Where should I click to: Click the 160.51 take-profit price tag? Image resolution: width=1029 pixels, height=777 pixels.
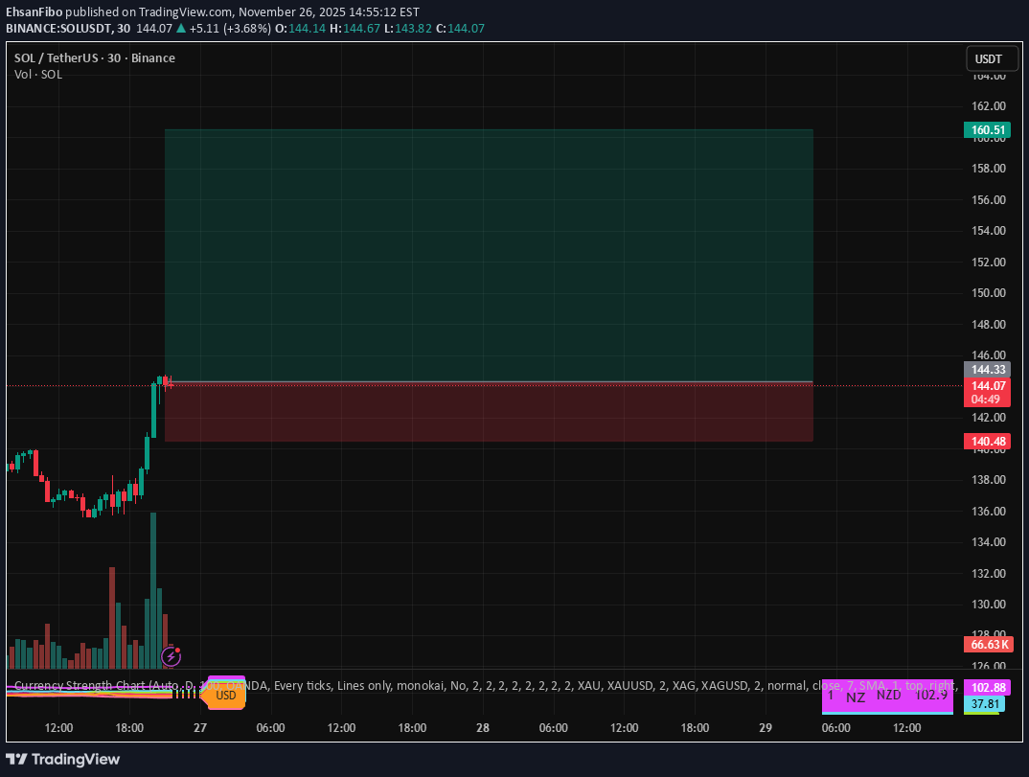pos(987,129)
